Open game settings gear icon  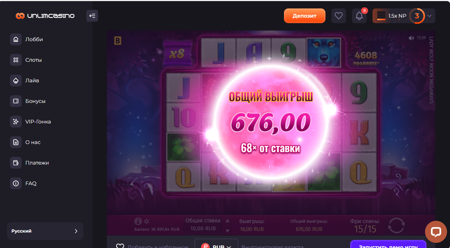point(147,221)
